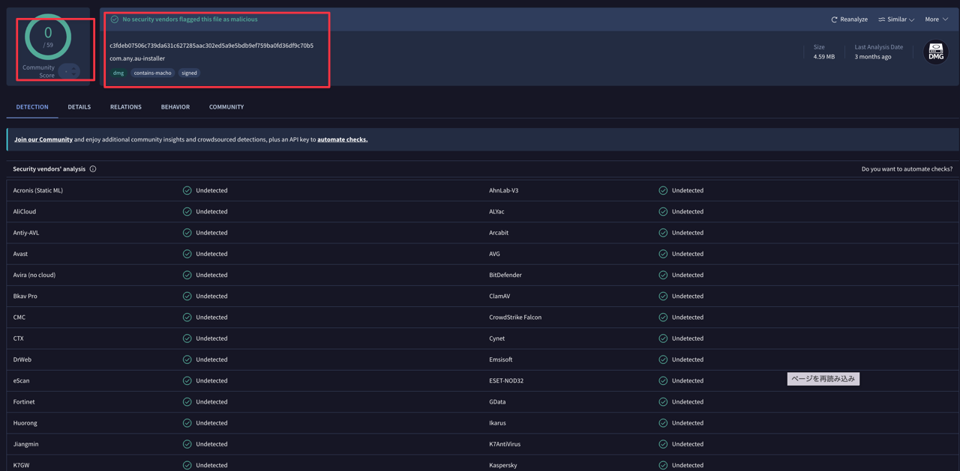This screenshot has height=471, width=960.
Task: Click the 3 months ago analysis date
Action: point(873,57)
